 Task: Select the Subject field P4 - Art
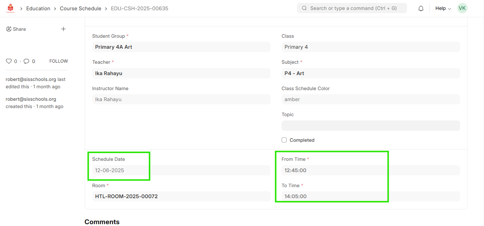point(370,73)
